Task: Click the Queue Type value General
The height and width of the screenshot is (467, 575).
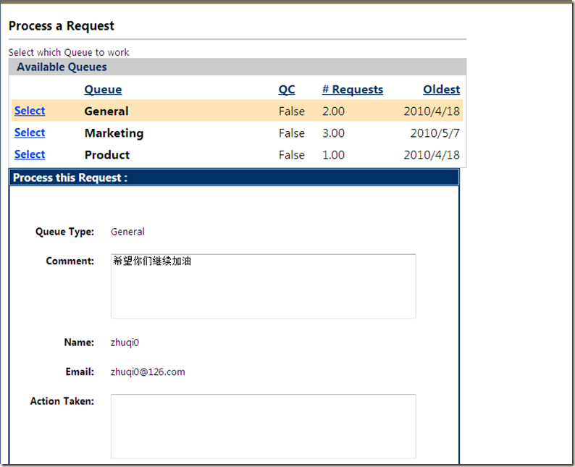Action: (127, 232)
